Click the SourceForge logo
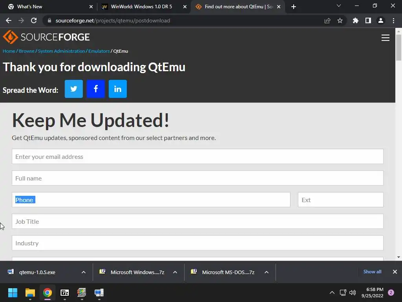402x302 pixels. (46, 37)
